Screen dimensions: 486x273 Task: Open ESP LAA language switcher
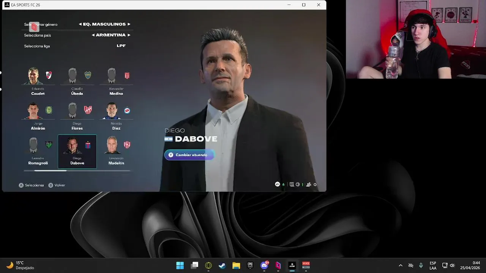(x=433, y=265)
